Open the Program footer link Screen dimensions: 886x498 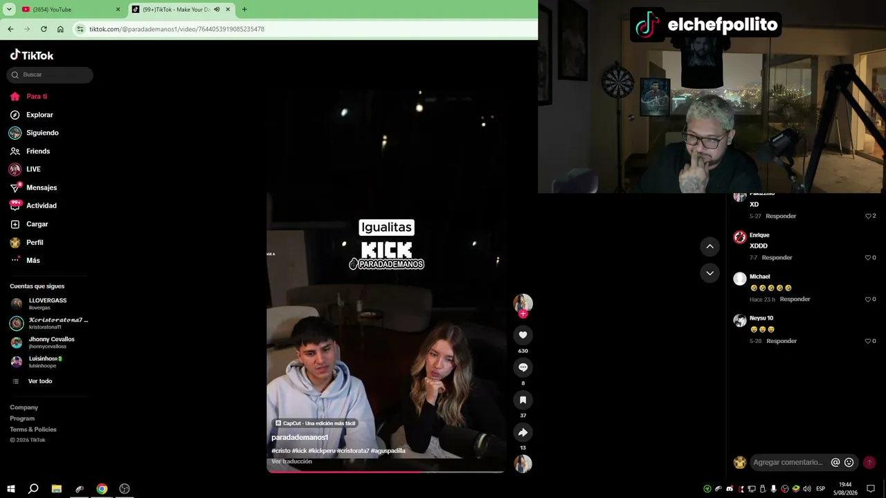(22, 418)
